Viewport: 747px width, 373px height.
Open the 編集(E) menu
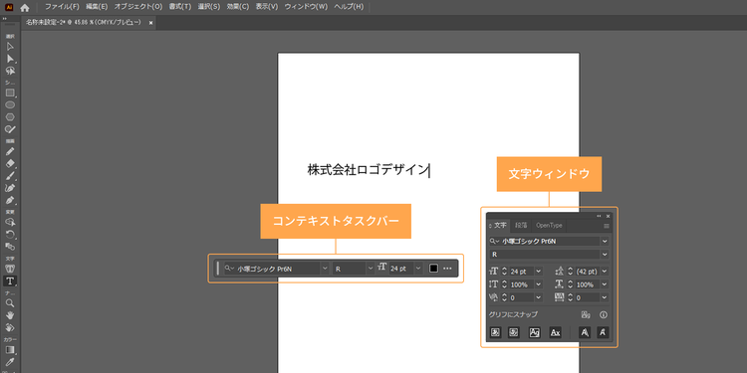click(x=97, y=7)
